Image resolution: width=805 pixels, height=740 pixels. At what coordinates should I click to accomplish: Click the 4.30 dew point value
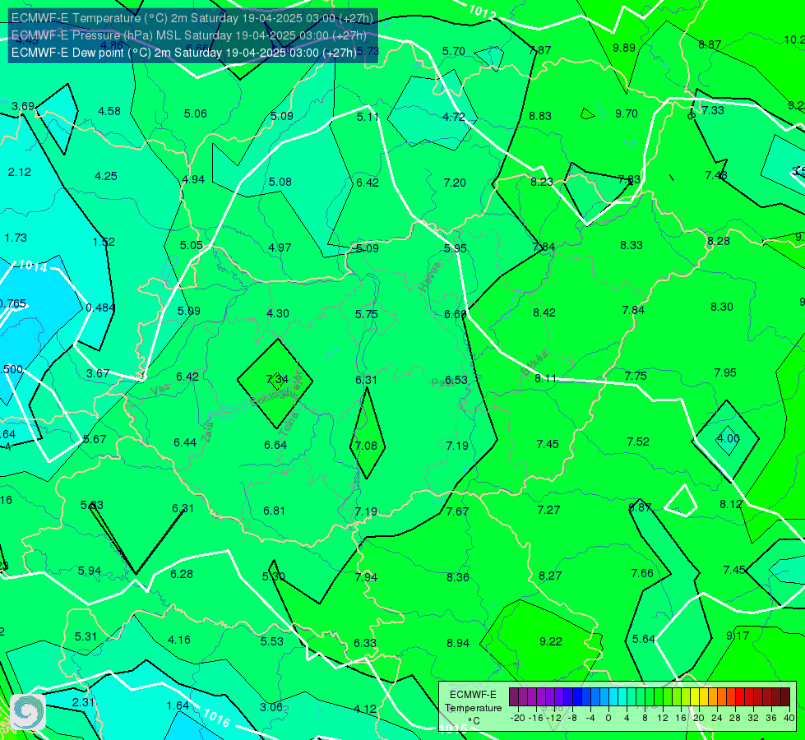(x=278, y=313)
